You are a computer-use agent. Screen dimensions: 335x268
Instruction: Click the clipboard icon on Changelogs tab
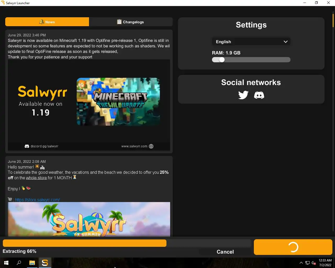[119, 22]
